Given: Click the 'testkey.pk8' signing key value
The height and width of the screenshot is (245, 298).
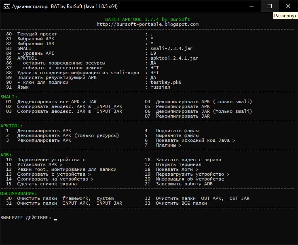Looking at the screenshot, I should [166, 82].
